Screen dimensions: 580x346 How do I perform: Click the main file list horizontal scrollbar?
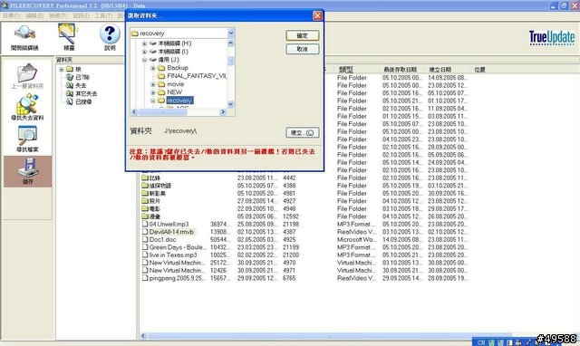pyautogui.click(x=329, y=336)
